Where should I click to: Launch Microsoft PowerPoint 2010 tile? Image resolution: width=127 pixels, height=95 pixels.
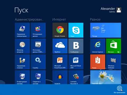pyautogui.click(x=60, y=62)
